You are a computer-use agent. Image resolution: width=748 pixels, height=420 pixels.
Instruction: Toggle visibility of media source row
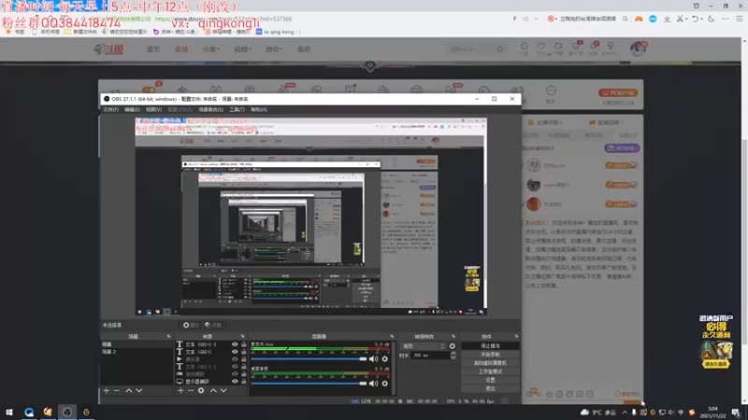[235, 359]
